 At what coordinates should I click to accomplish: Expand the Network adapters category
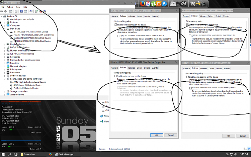pyautogui.click(x=5, y=66)
